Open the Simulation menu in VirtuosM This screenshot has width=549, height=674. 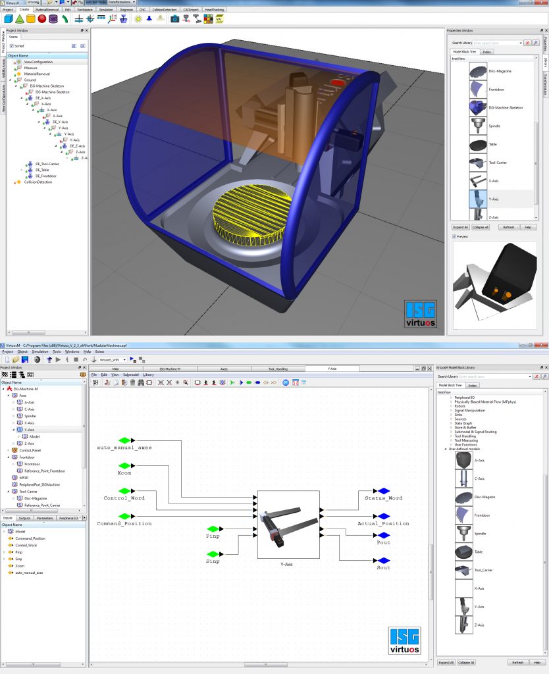(x=40, y=351)
